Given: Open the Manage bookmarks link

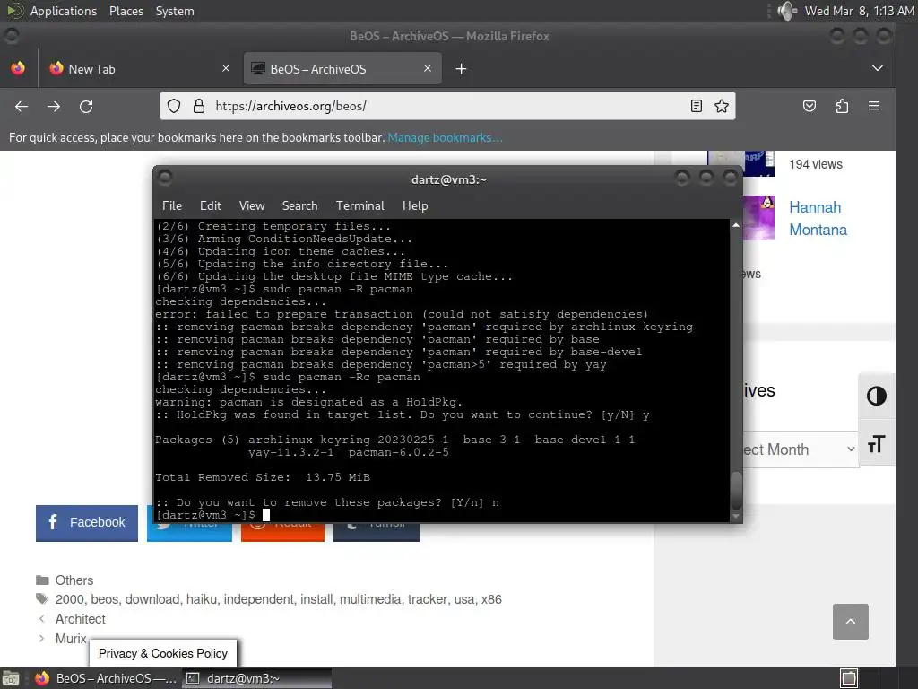Looking at the screenshot, I should tap(445, 137).
